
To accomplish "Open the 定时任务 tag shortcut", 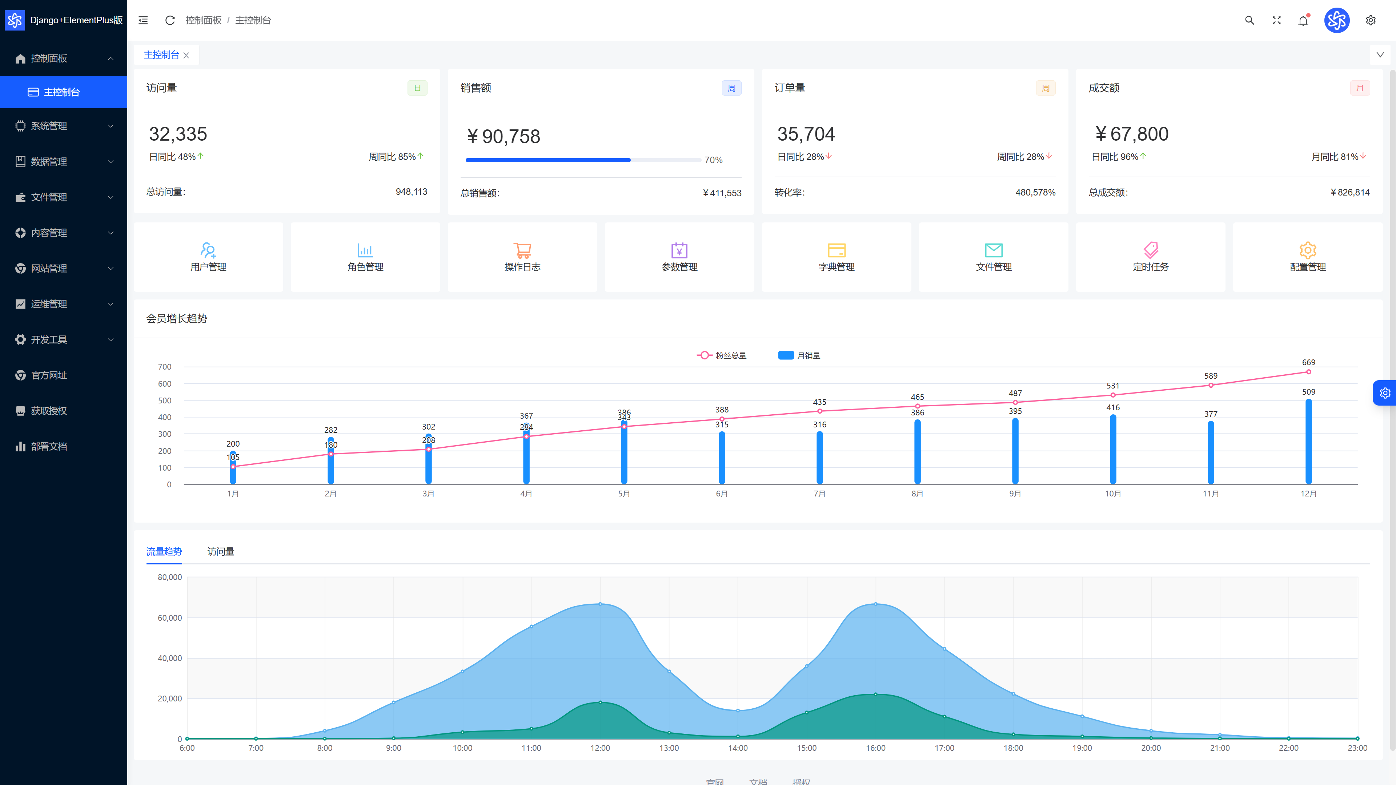I will [x=1151, y=257].
